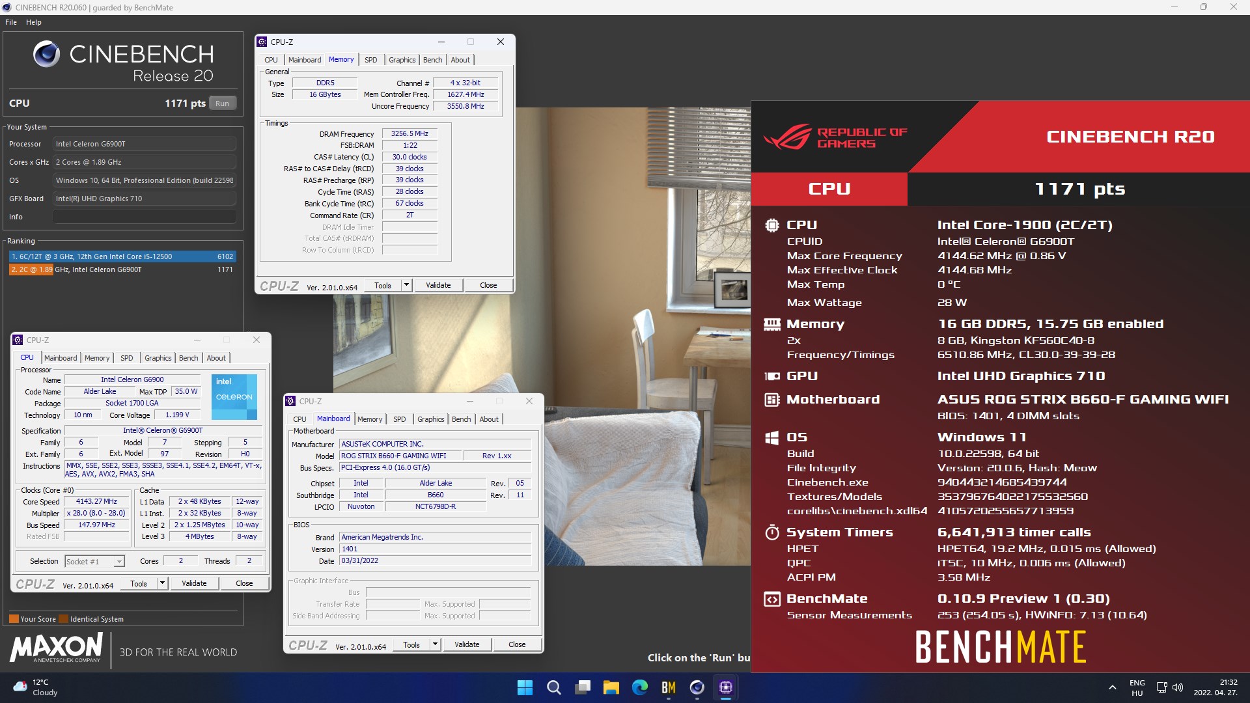The height and width of the screenshot is (703, 1250).
Task: Click Identical System legend swatch
Action: (63, 619)
